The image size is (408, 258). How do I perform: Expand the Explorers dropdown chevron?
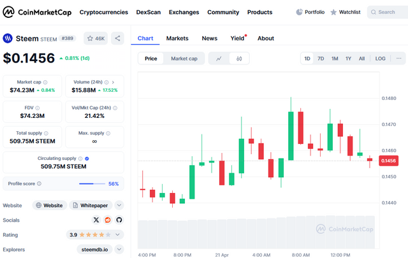click(119, 250)
